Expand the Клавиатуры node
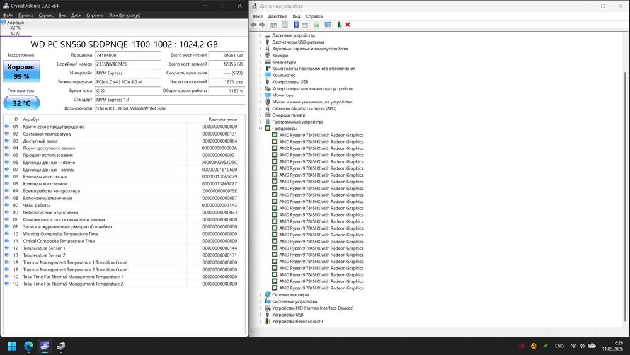 pos(260,62)
